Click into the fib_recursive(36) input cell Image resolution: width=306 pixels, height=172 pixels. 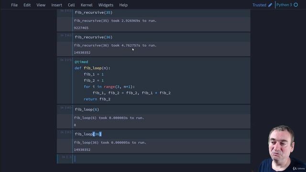point(162,37)
